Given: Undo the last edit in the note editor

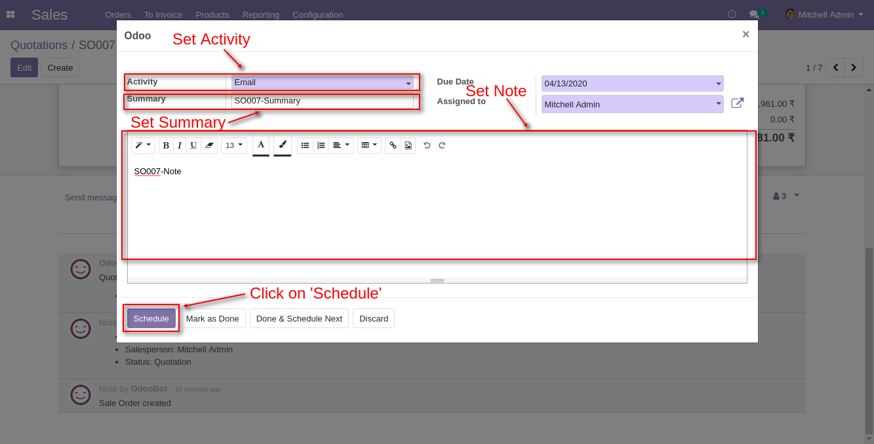Looking at the screenshot, I should (427, 145).
